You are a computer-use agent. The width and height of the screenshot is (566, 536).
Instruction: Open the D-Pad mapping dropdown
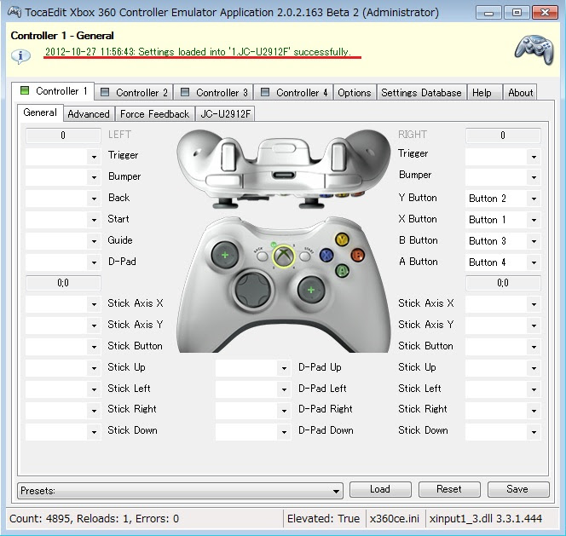tap(63, 262)
